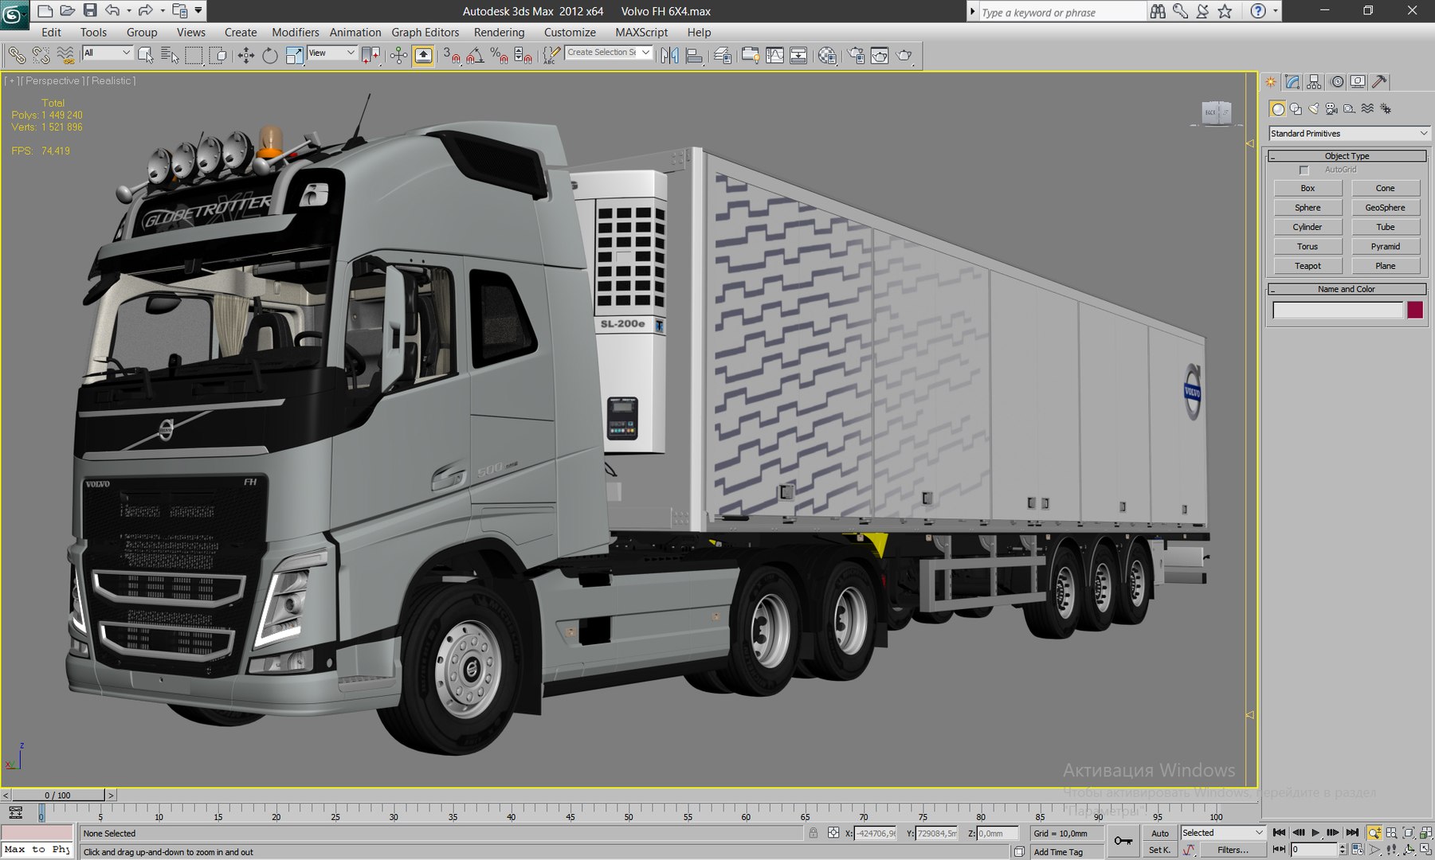Click the Mirror tool icon
The height and width of the screenshot is (860, 1435).
click(x=669, y=55)
